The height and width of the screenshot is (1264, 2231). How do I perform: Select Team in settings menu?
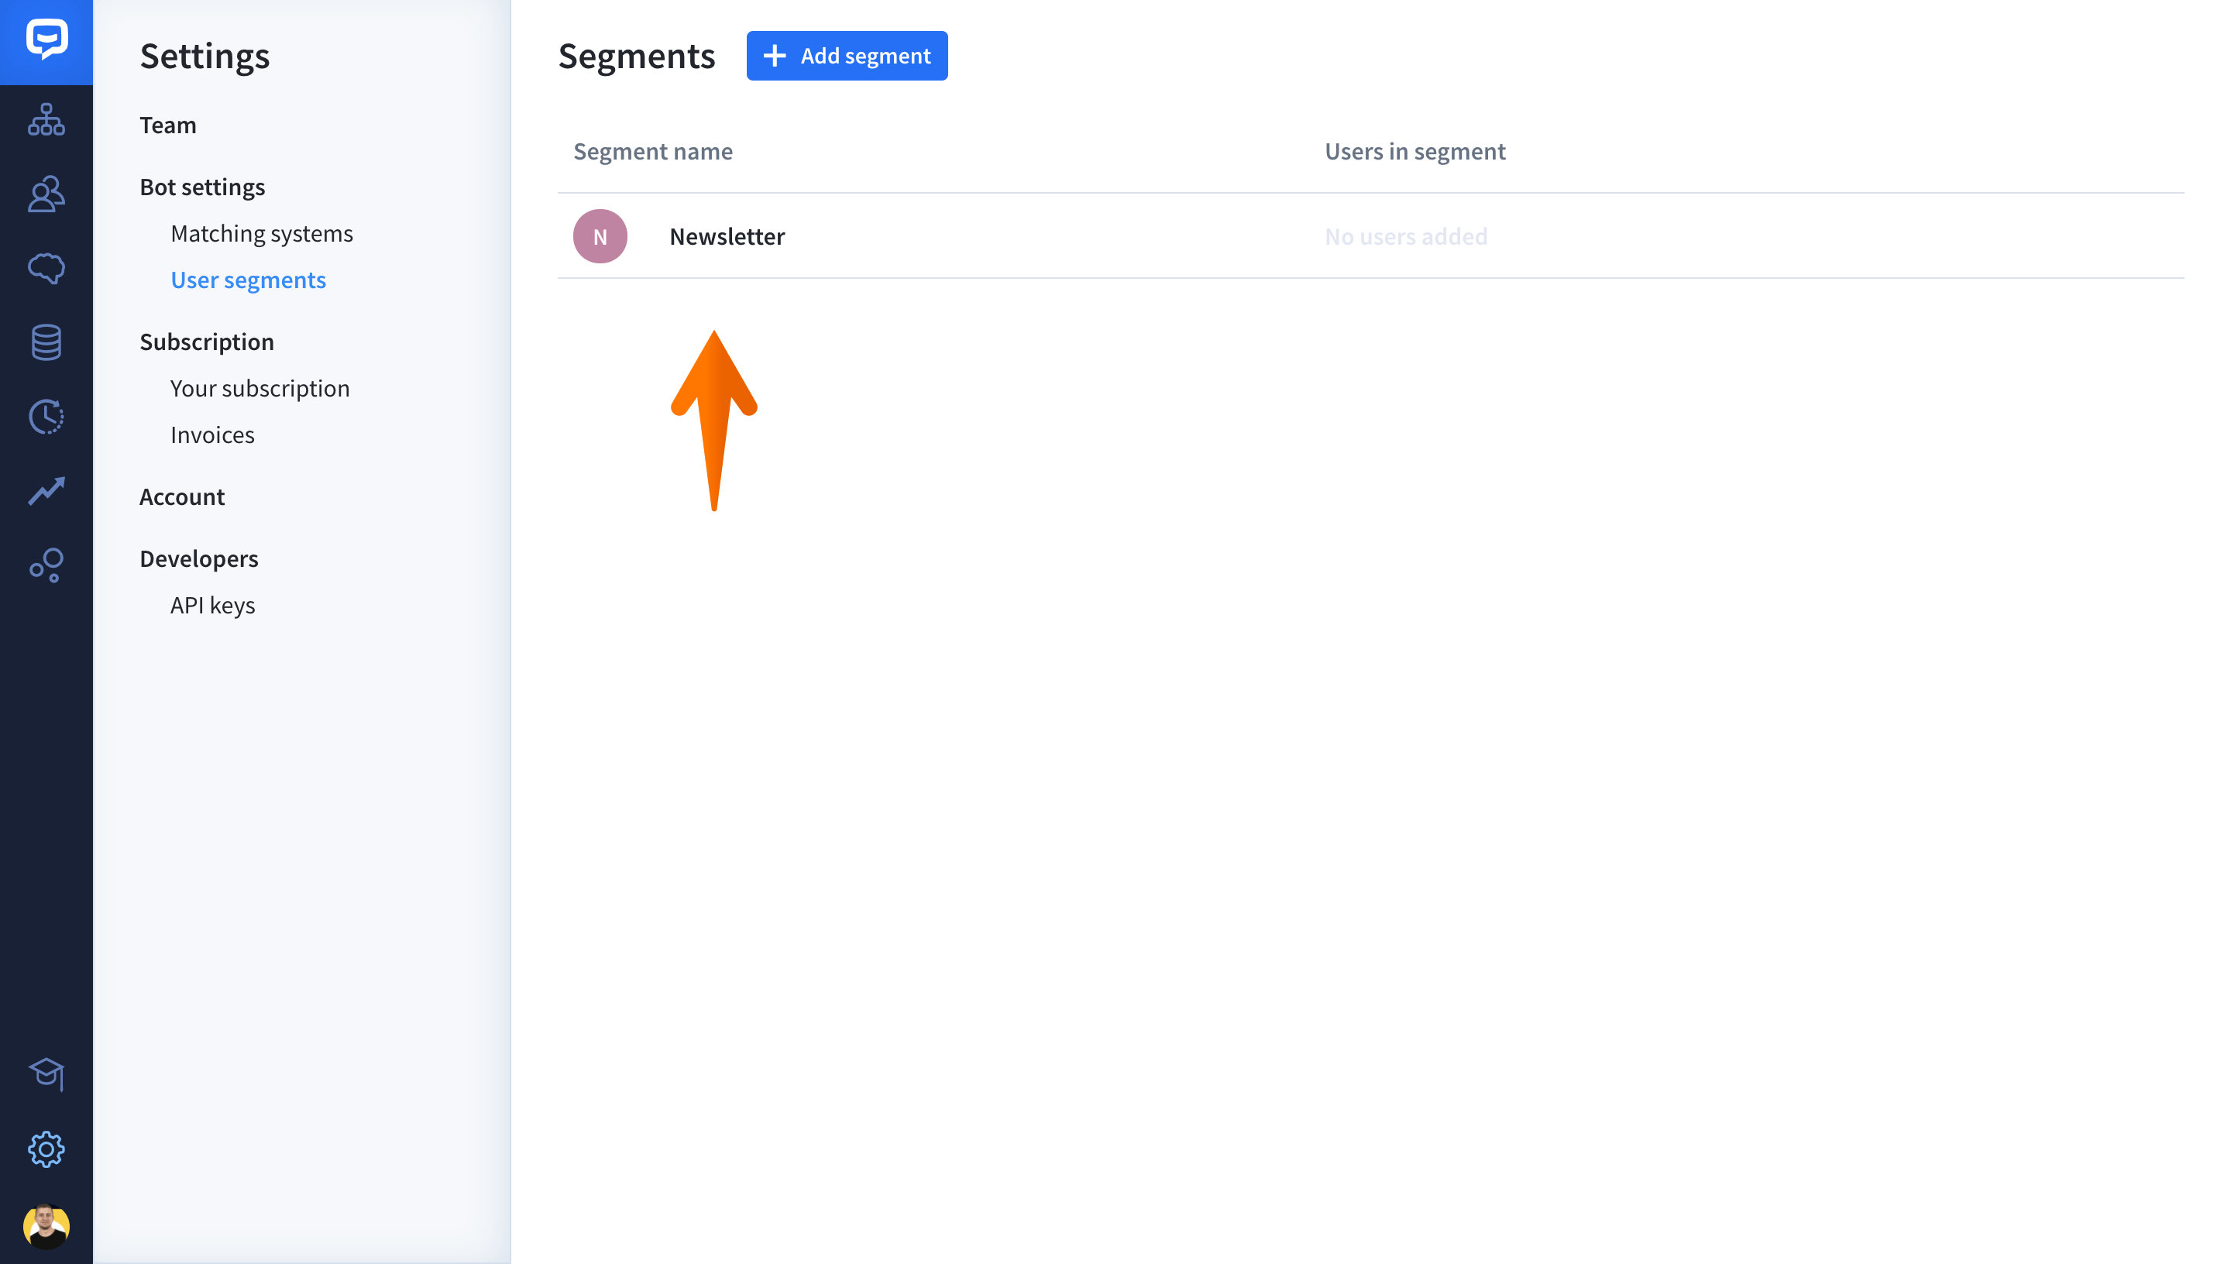pyautogui.click(x=167, y=125)
